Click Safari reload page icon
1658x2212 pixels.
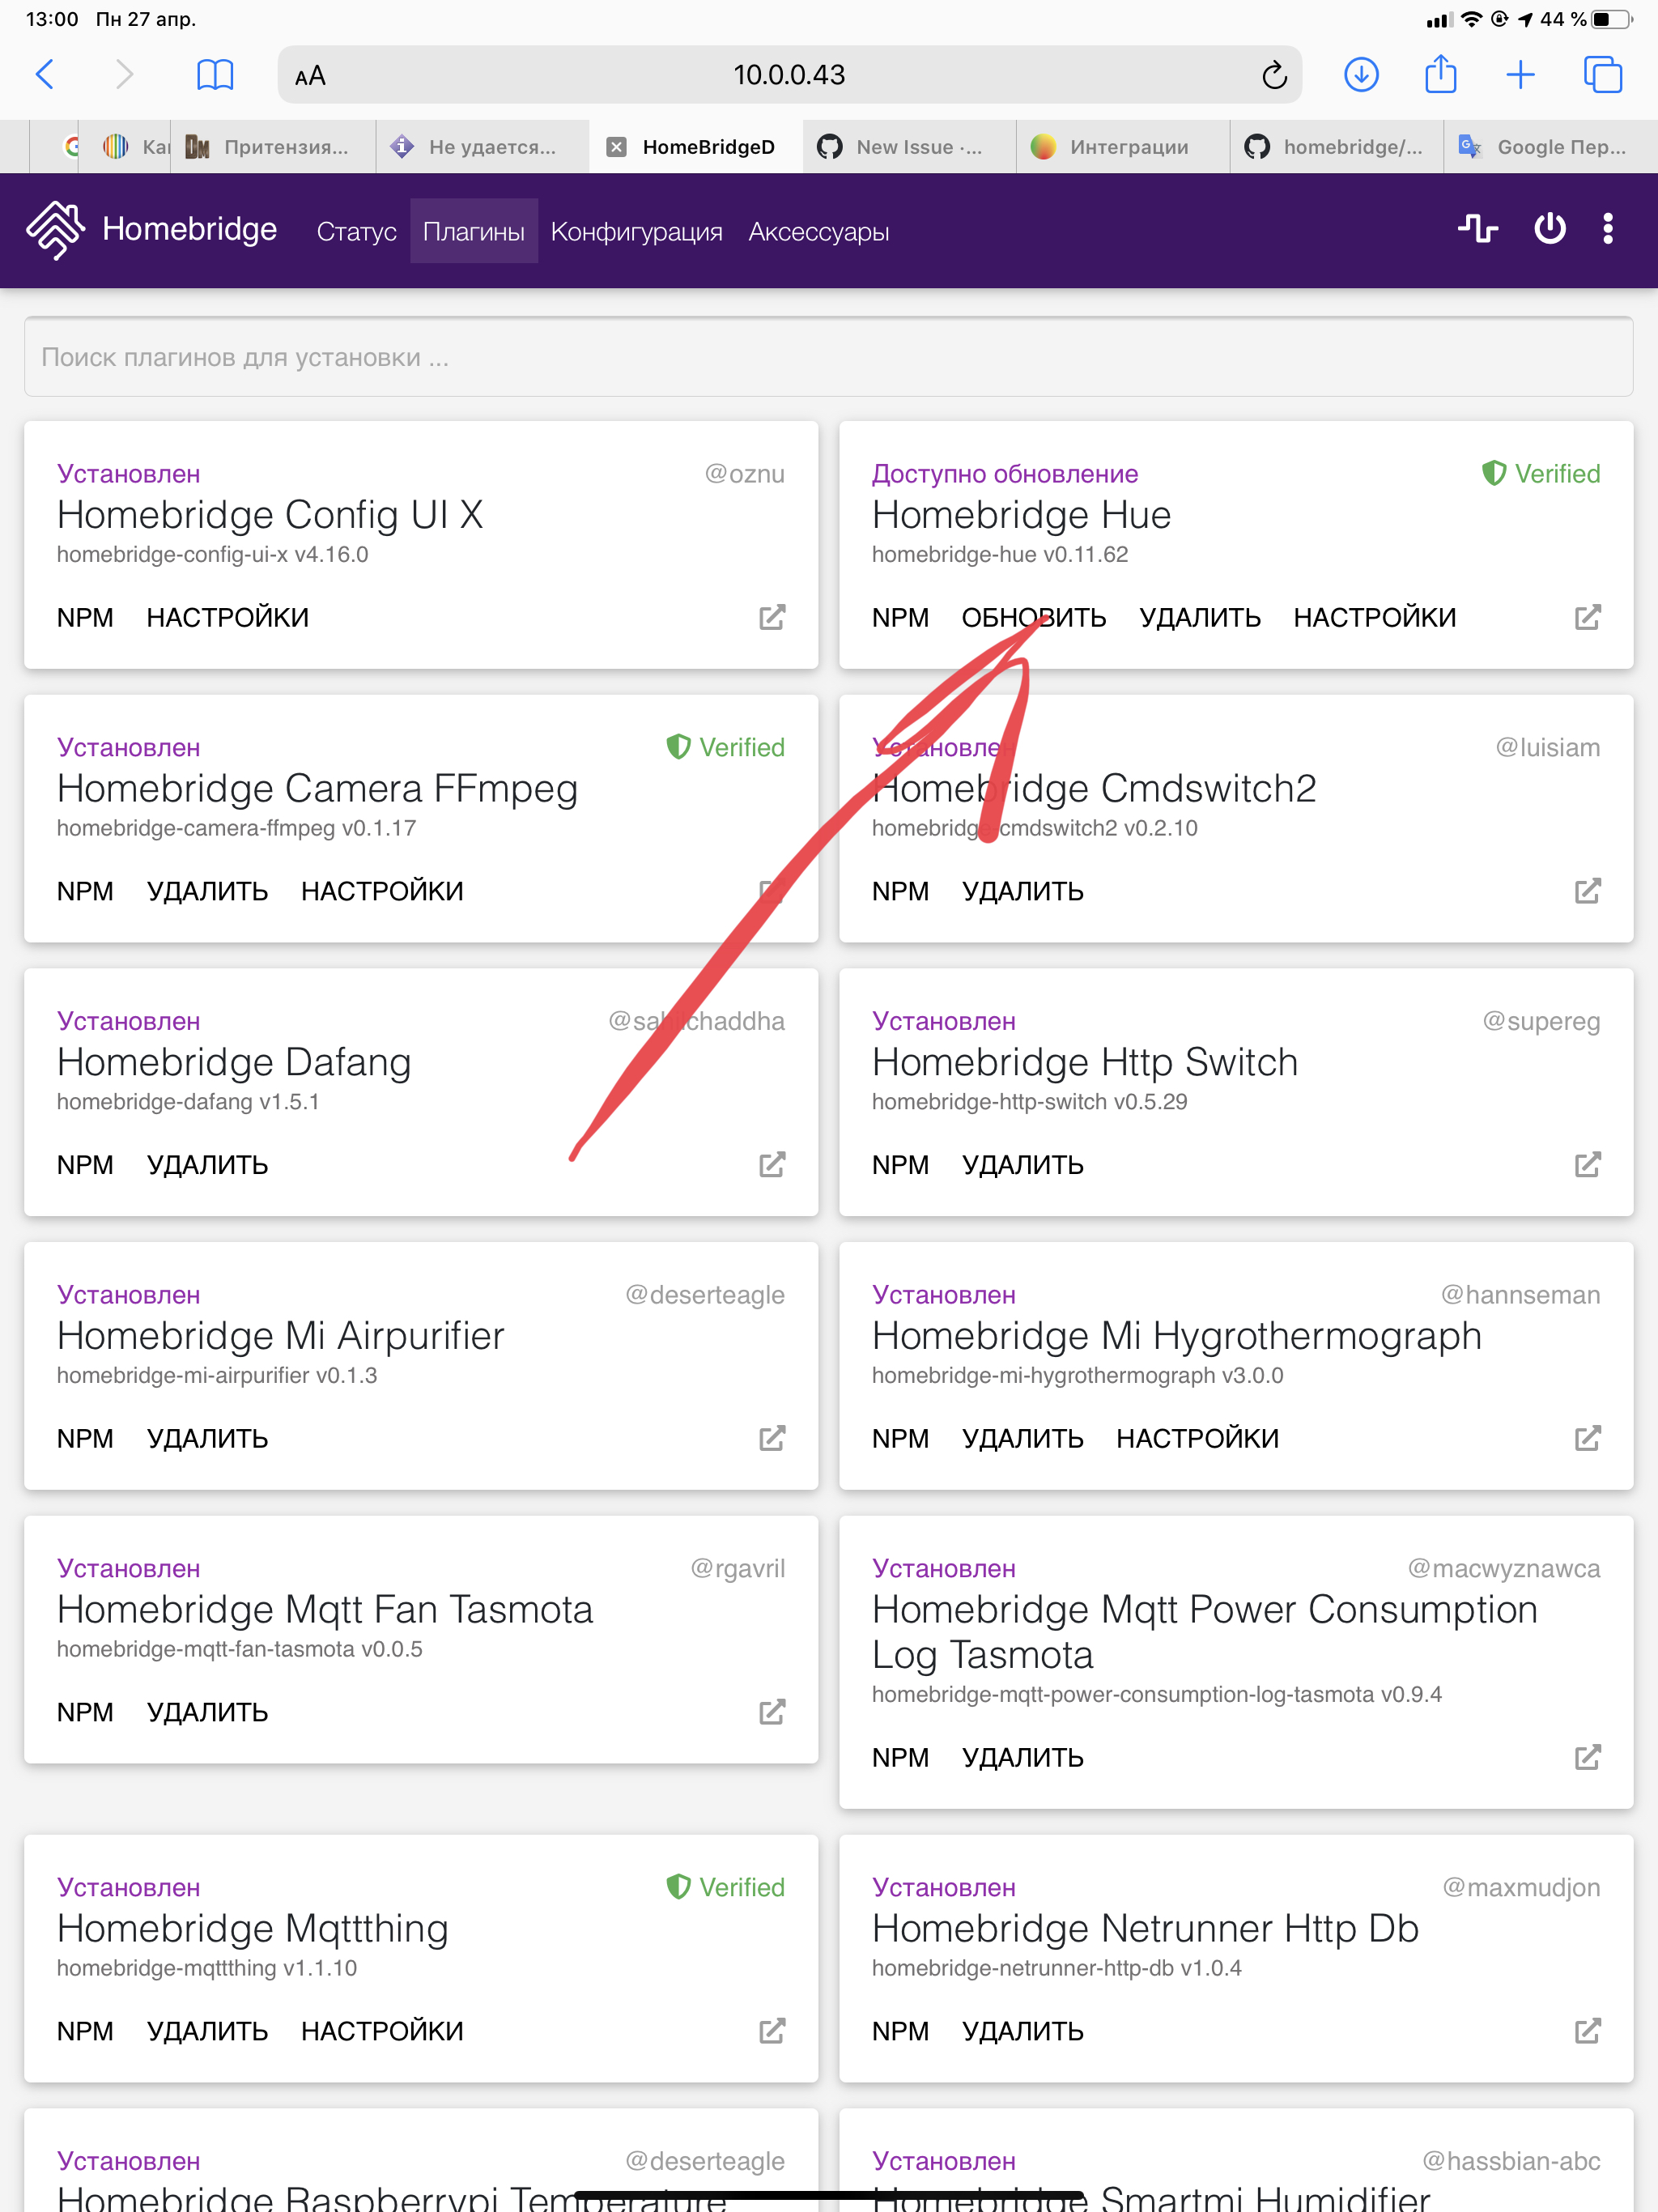click(1273, 75)
